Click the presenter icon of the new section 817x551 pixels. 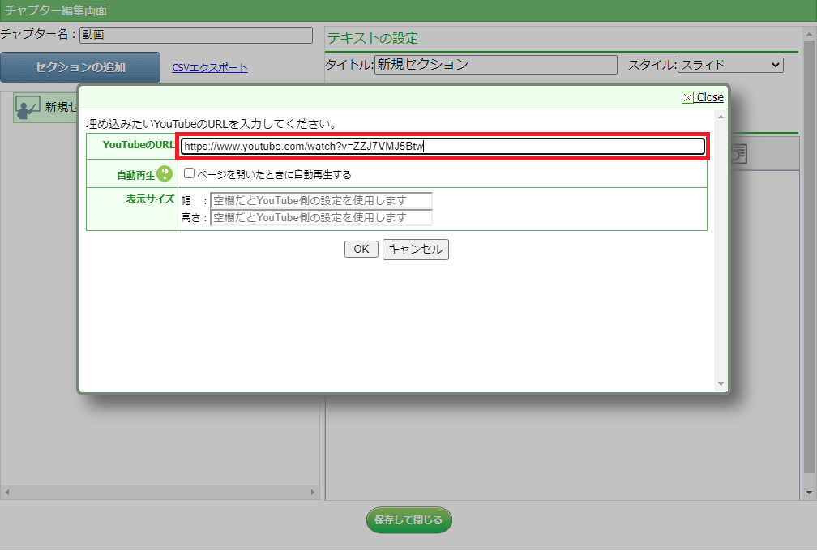(28, 107)
